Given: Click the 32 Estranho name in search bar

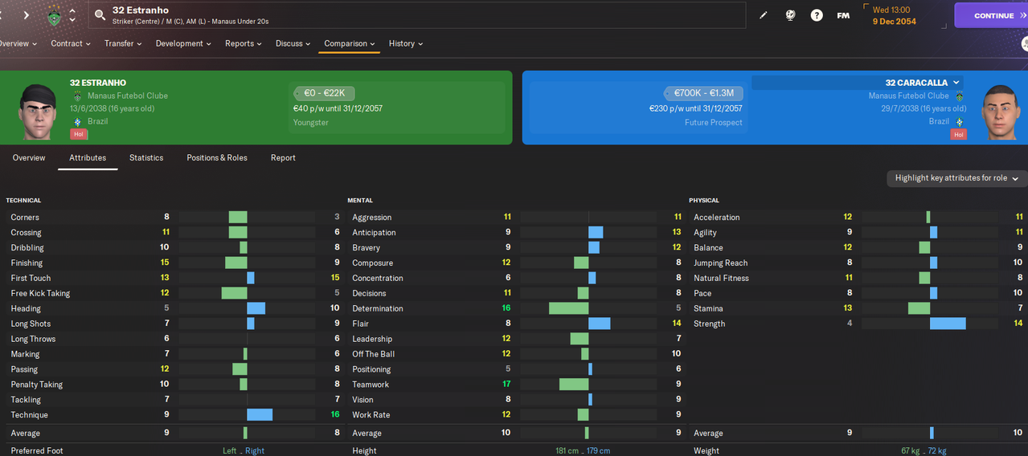Looking at the screenshot, I should (x=141, y=10).
